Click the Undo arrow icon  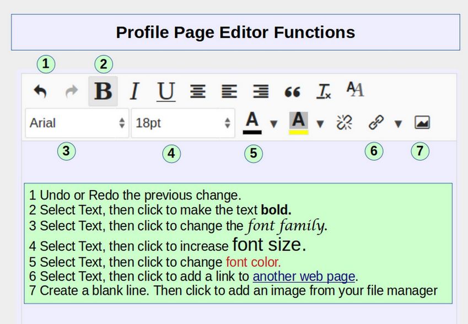coord(40,91)
